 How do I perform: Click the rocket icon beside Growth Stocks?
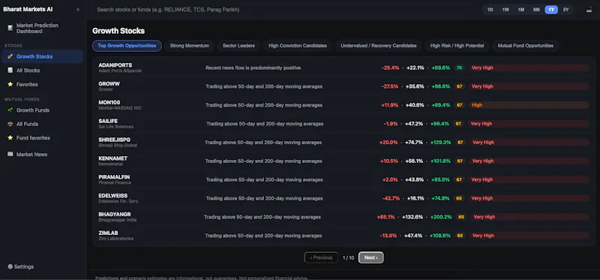coord(10,56)
